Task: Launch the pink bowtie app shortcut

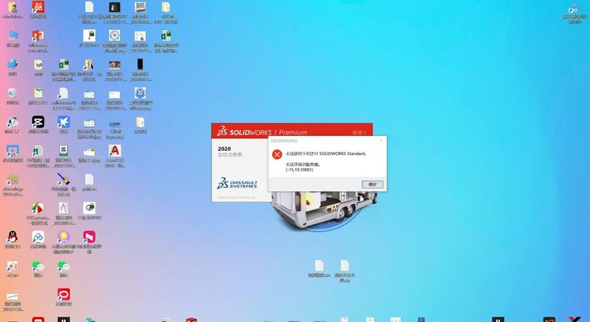Action: 89,242
